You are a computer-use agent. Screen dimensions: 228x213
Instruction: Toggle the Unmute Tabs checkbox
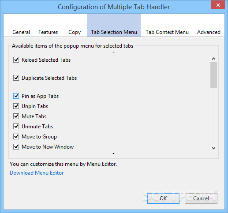16,127
